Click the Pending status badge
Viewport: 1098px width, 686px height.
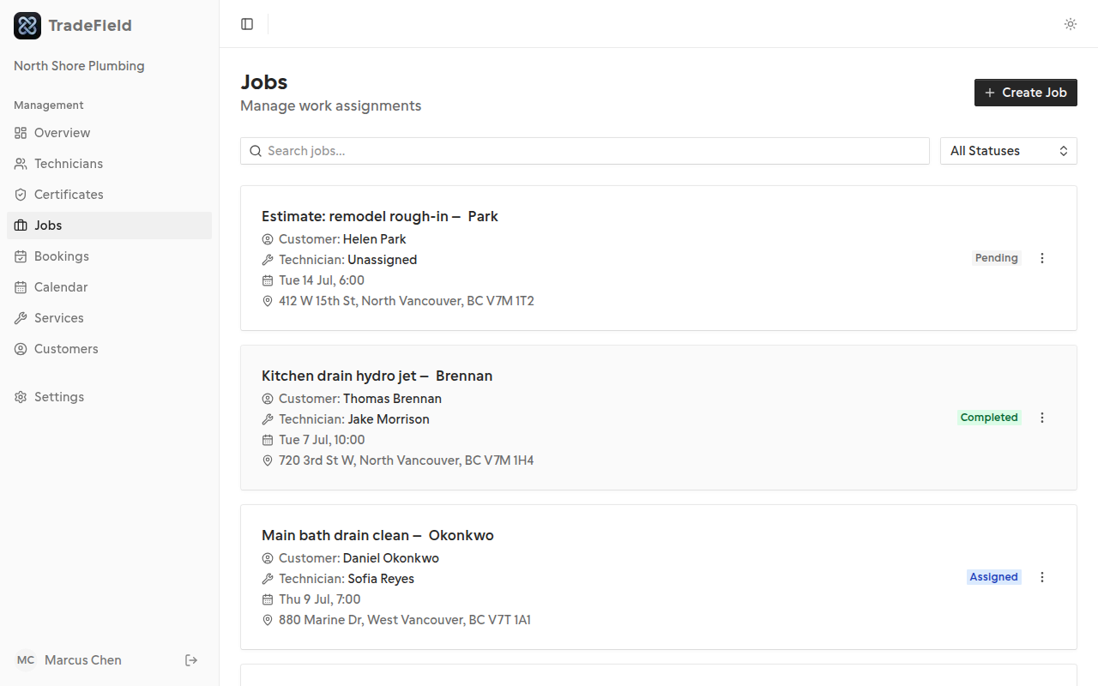point(997,258)
